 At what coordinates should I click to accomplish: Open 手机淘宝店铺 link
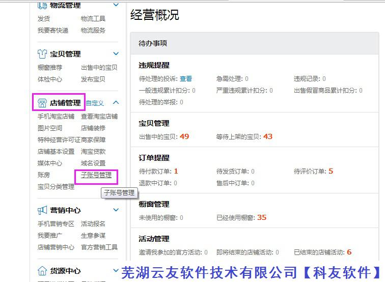tap(56, 117)
